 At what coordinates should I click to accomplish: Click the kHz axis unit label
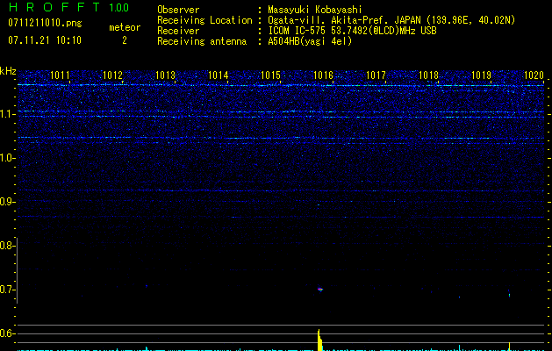[x=8, y=71]
